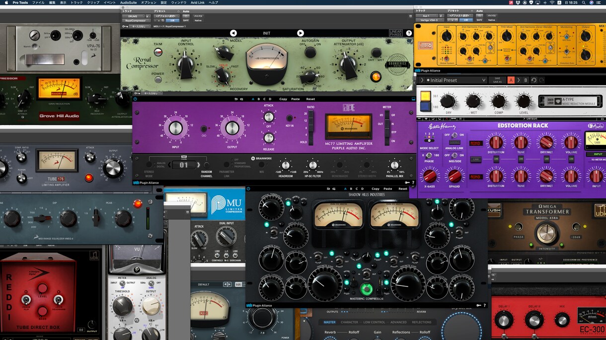Open the Royal Compressor help question mark
The width and height of the screenshot is (606, 340).
(x=409, y=33)
